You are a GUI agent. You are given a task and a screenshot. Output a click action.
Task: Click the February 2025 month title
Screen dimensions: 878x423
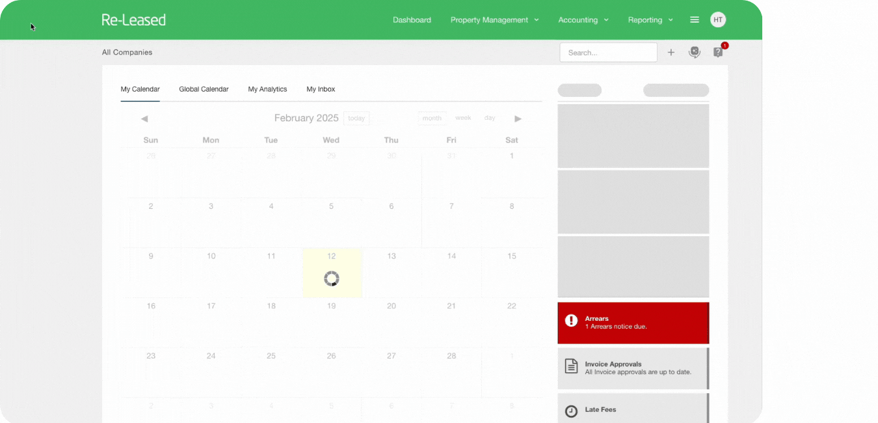(306, 118)
